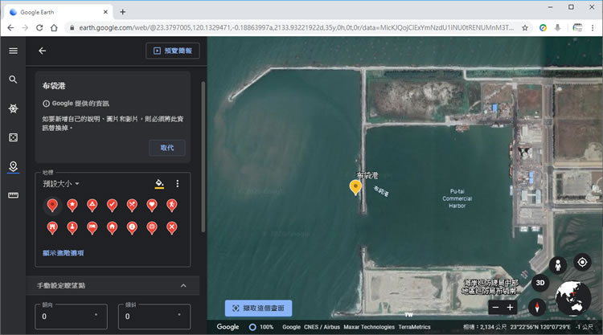Click the Pu-tai Commercial Harbor label
This screenshot has height=335, width=603.
click(457, 198)
